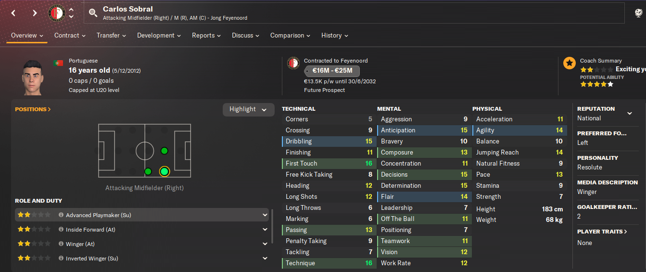
Task: Select the central attacking midfielder pitch dot
Action: pyautogui.click(x=165, y=151)
